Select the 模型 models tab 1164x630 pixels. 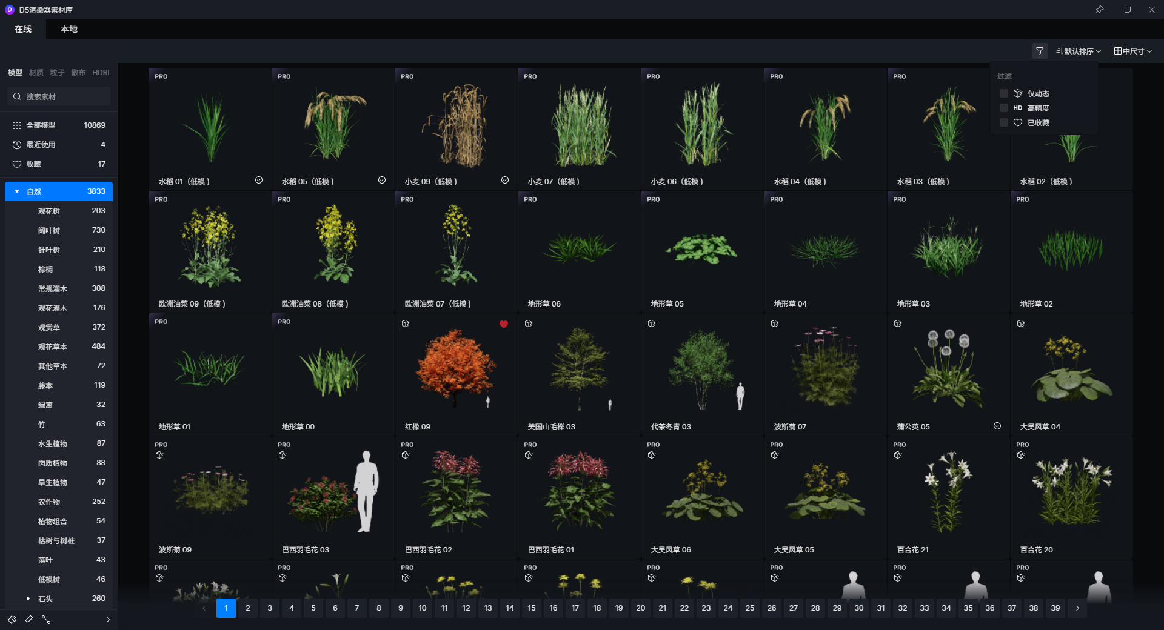pyautogui.click(x=15, y=73)
